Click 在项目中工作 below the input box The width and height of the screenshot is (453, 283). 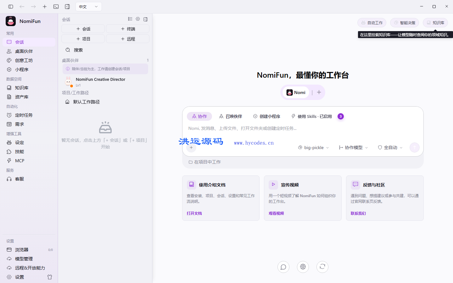tap(205, 162)
